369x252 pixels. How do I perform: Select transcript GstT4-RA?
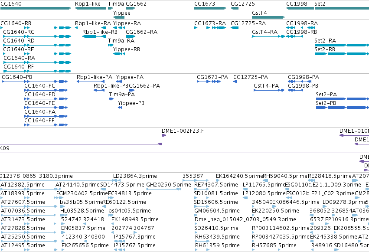click(x=268, y=36)
